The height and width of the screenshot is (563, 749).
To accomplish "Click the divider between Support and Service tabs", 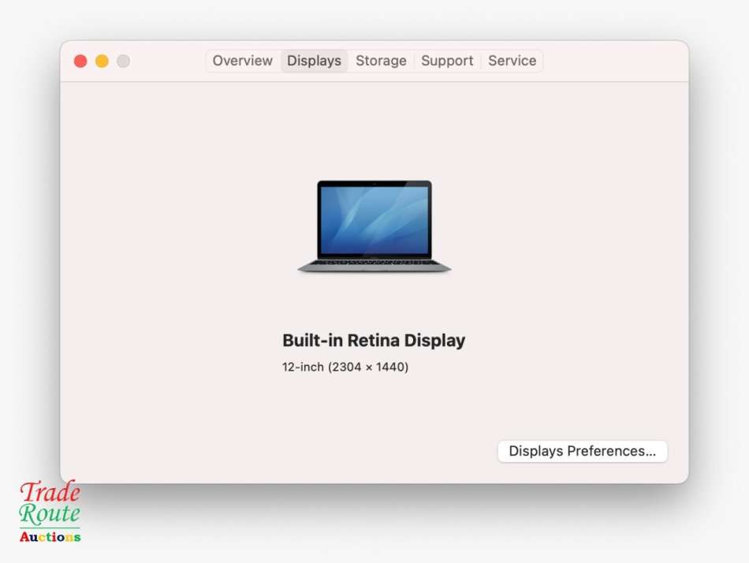I will 479,61.
